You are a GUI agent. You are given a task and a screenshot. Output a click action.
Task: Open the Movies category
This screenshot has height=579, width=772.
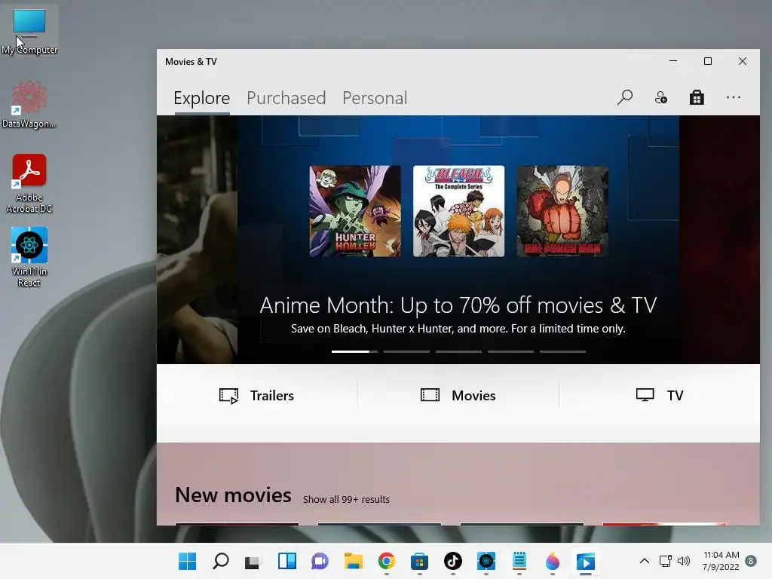click(458, 395)
